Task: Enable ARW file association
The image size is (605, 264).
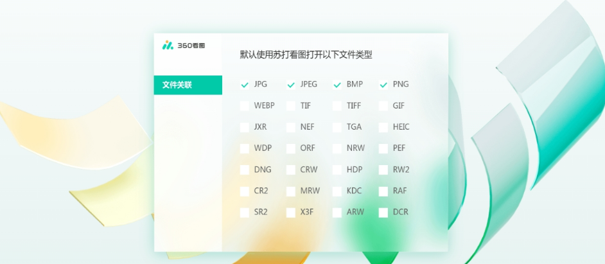Action: (337, 212)
